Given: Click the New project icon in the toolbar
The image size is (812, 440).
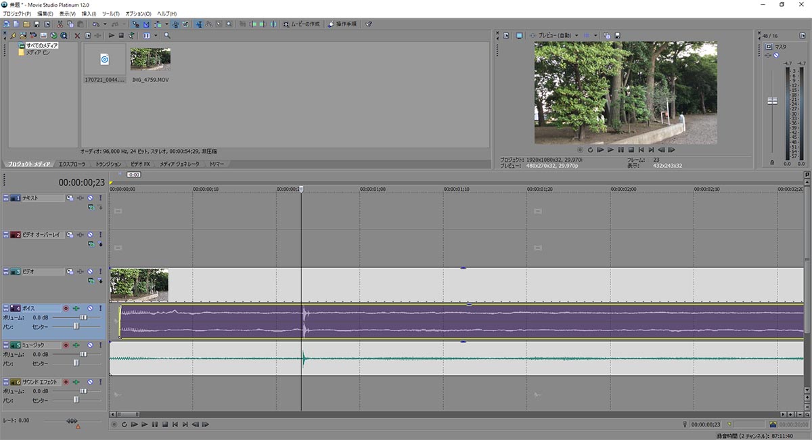Looking at the screenshot, I should [16, 24].
